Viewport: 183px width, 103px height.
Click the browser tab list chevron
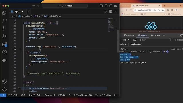[180, 6]
